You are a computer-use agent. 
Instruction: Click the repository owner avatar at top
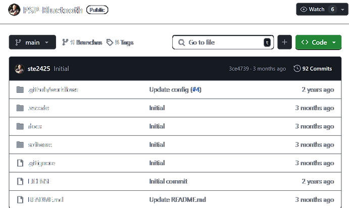pyautogui.click(x=15, y=10)
